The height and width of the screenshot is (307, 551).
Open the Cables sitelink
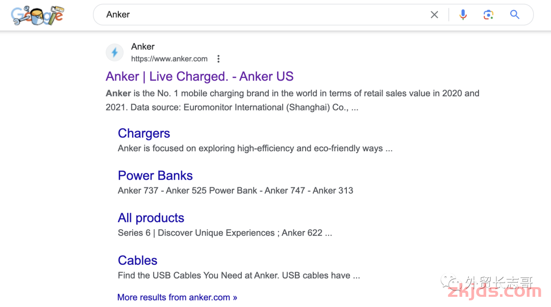(x=137, y=260)
